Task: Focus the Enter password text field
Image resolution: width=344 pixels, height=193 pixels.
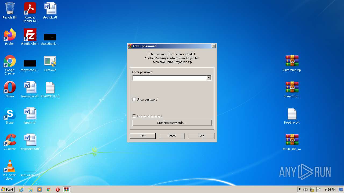Action: (x=170, y=78)
